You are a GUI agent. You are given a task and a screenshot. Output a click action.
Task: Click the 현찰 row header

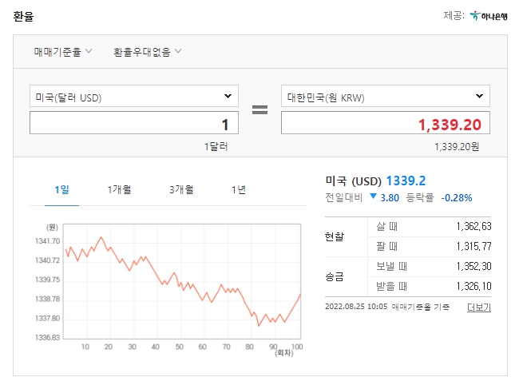click(x=335, y=236)
